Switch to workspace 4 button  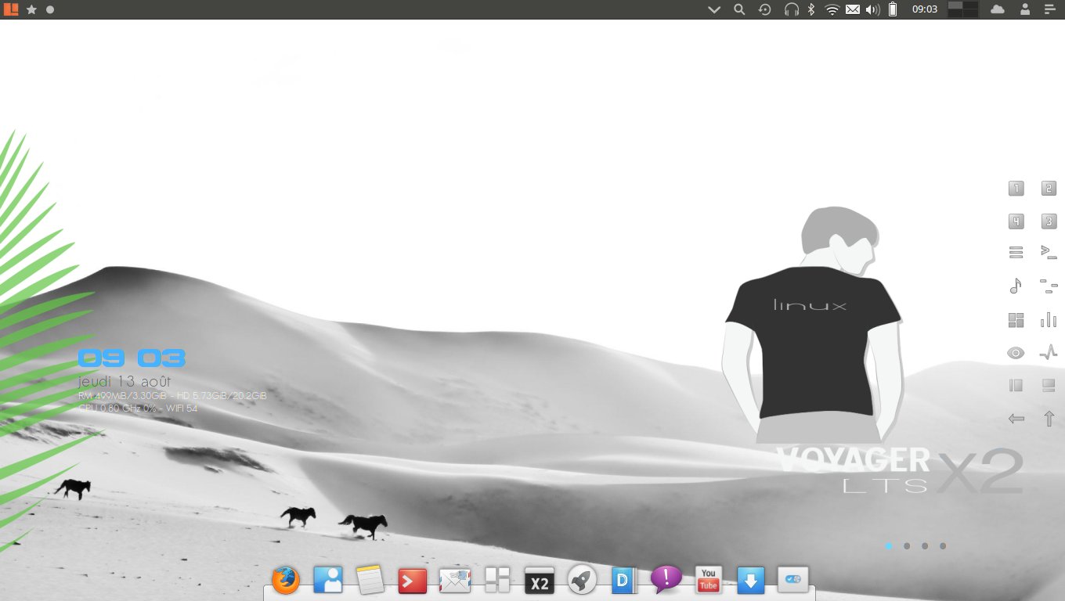[1016, 221]
